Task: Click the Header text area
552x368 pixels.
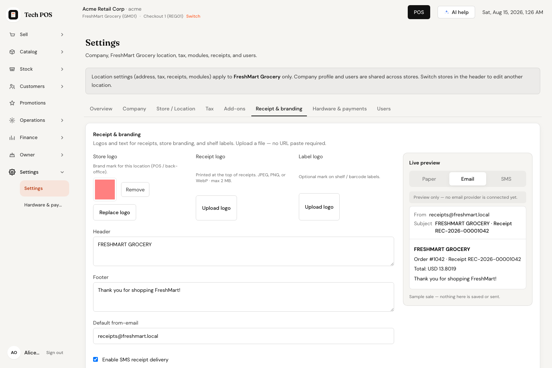Action: (x=244, y=251)
